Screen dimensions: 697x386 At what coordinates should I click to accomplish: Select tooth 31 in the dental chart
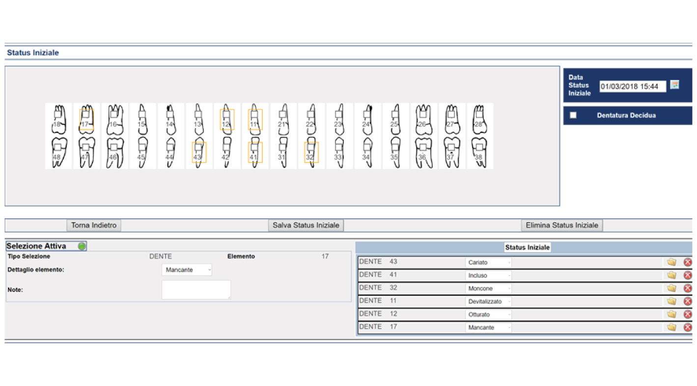pos(283,153)
